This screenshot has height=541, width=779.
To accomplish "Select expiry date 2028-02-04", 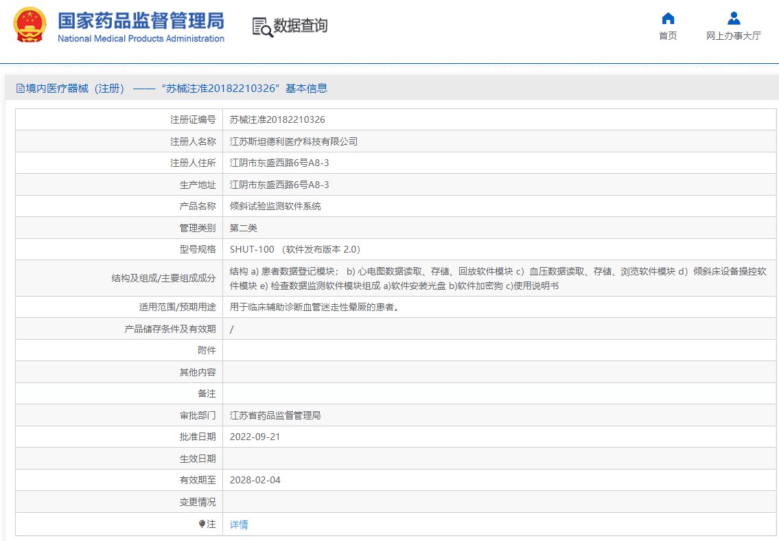I will pos(255,480).
